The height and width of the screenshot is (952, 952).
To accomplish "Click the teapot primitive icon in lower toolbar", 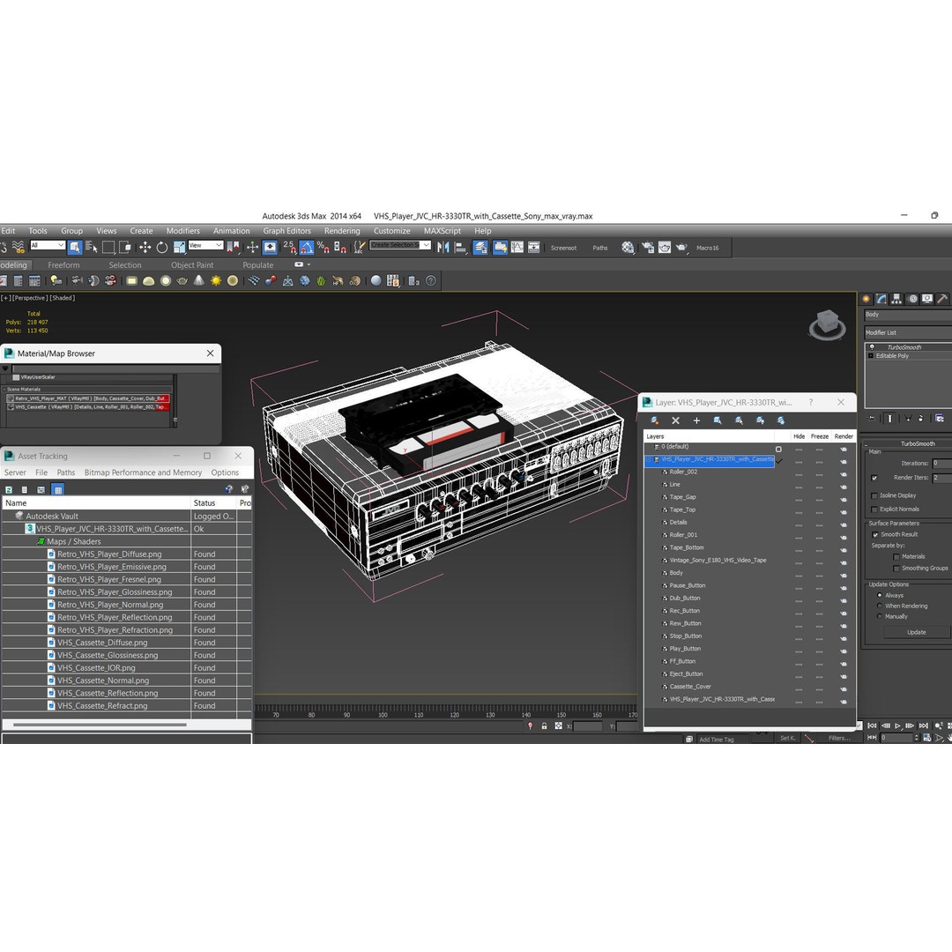I will click(182, 280).
